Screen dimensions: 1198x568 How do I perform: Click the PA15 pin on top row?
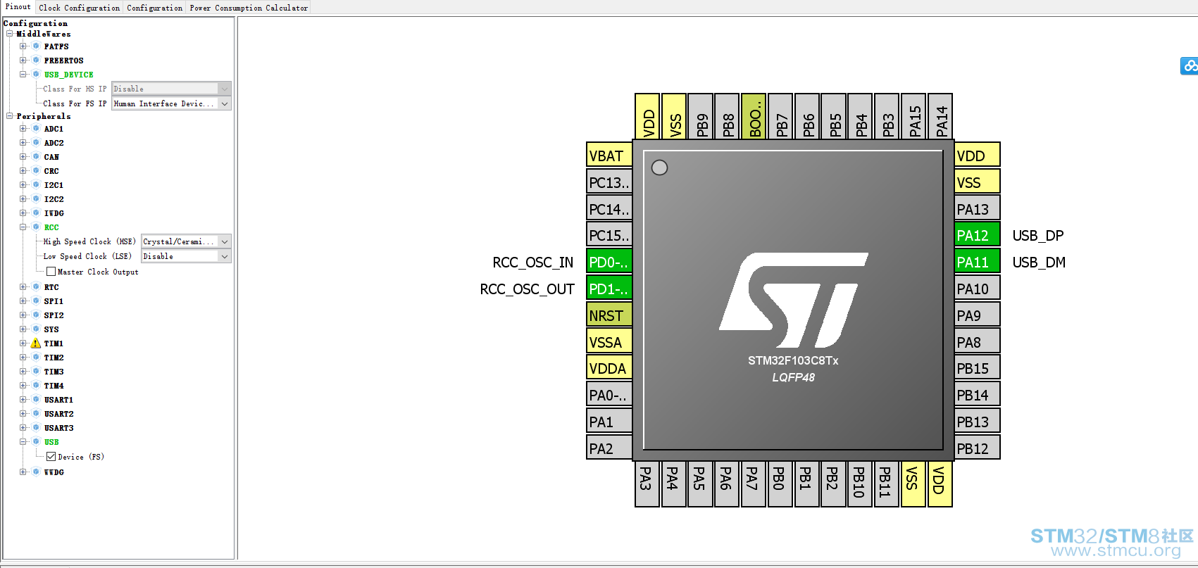[914, 116]
